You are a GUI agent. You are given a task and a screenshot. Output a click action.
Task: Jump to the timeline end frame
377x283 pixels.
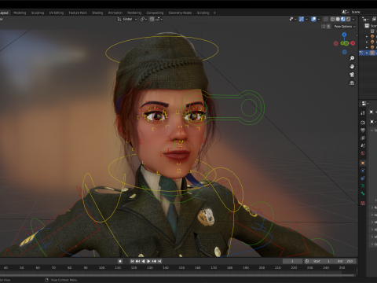tap(159, 261)
